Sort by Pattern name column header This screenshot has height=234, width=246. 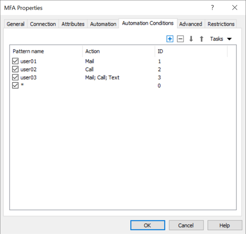click(x=45, y=51)
